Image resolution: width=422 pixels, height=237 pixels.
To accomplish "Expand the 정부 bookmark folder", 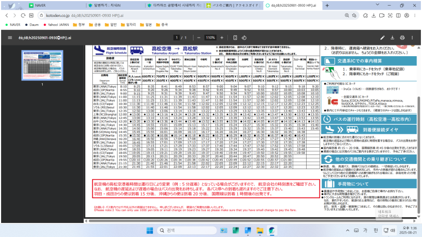I will coord(79,25).
